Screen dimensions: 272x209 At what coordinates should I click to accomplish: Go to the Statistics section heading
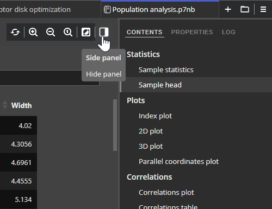pos(143,54)
